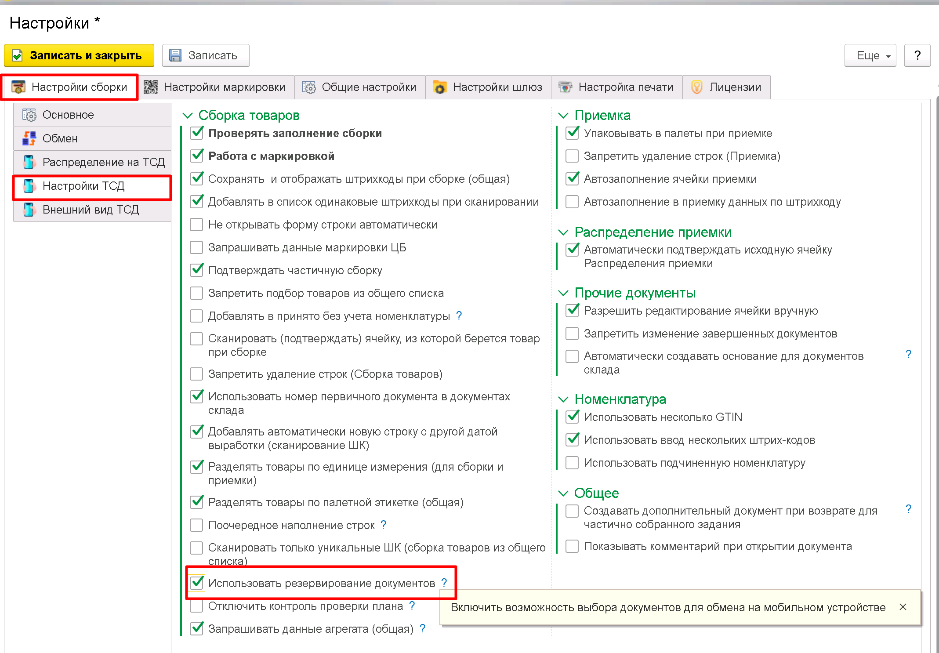
Task: Click the ? help button top right
Action: tap(917, 55)
